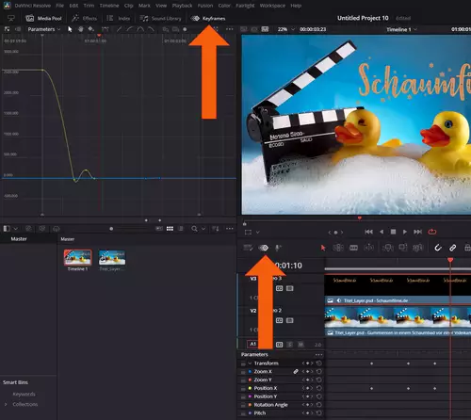
Task: Reset the Zoom X parameter
Action: [319, 371]
